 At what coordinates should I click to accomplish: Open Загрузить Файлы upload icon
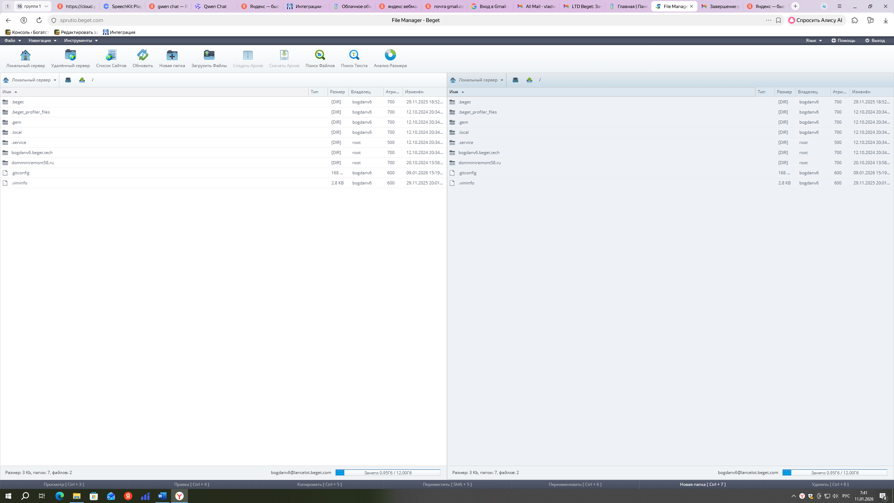(x=209, y=55)
